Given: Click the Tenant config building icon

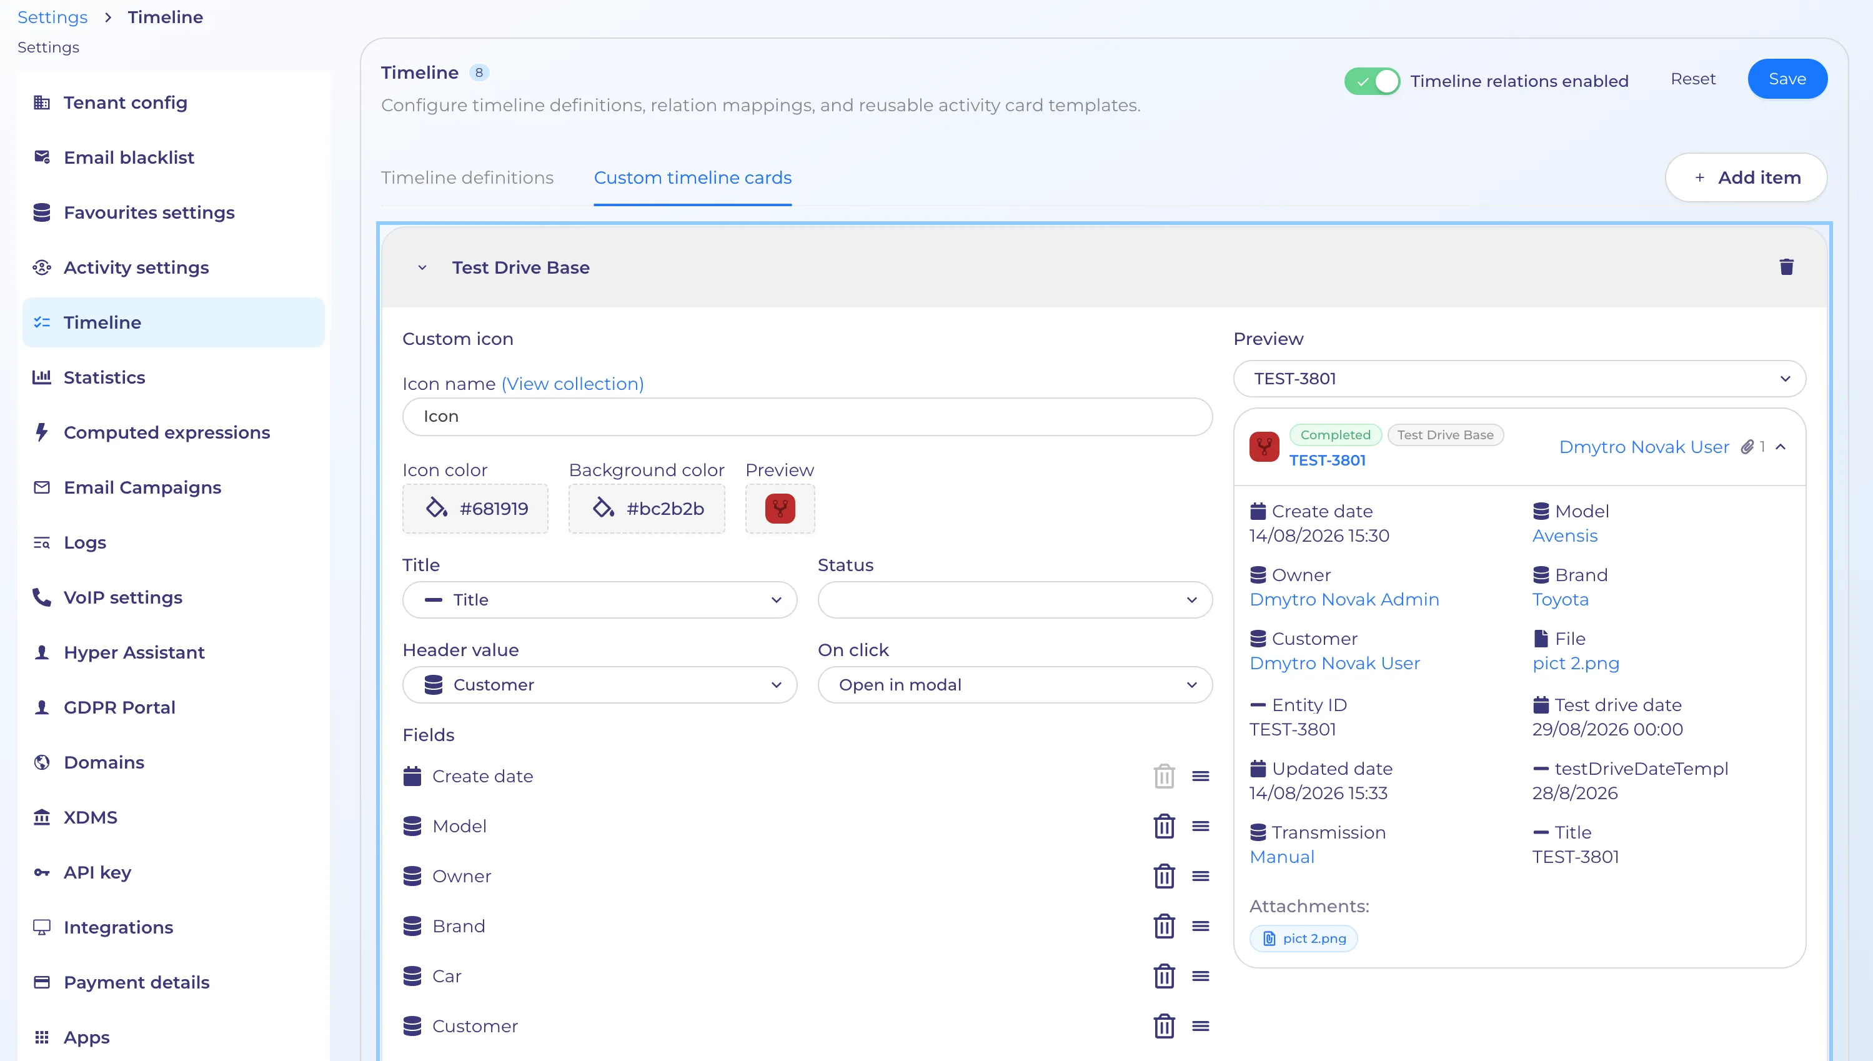Looking at the screenshot, I should (x=41, y=102).
